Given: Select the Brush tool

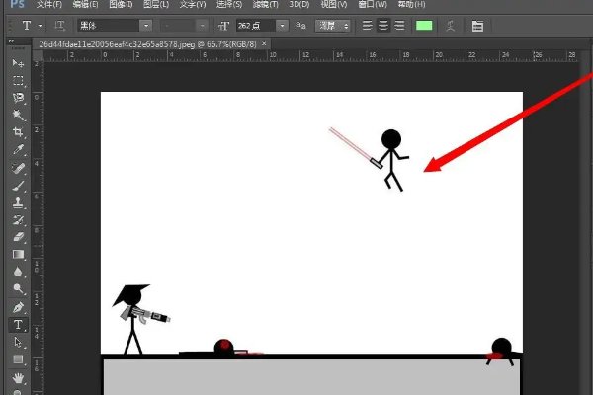Looking at the screenshot, I should tap(18, 185).
